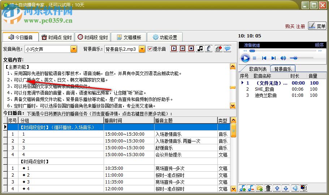The width and height of the screenshot is (329, 195).
Task: Open the 时间段 定时 tab
Action: pyautogui.click(x=92, y=37)
